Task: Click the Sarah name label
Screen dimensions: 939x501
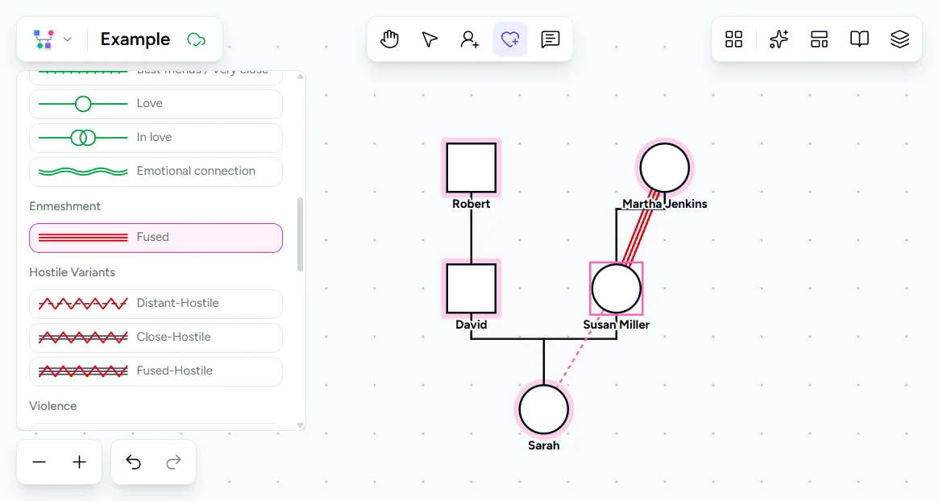Action: pyautogui.click(x=544, y=446)
